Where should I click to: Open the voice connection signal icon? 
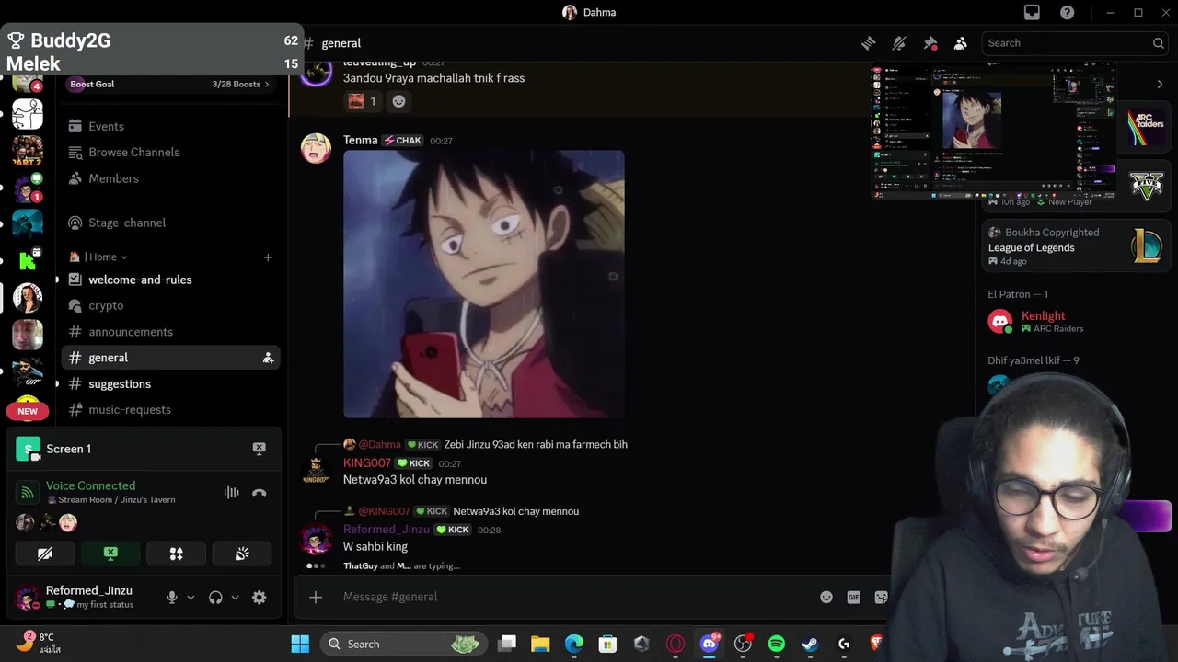pos(28,493)
